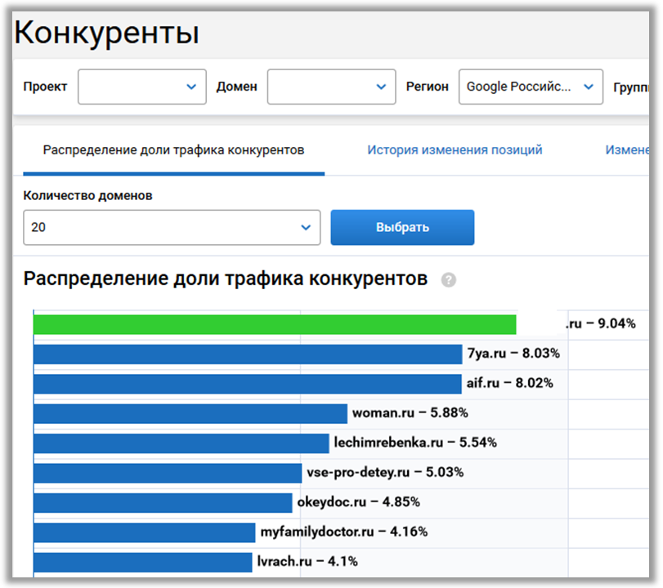Click the Проект label

45,87
